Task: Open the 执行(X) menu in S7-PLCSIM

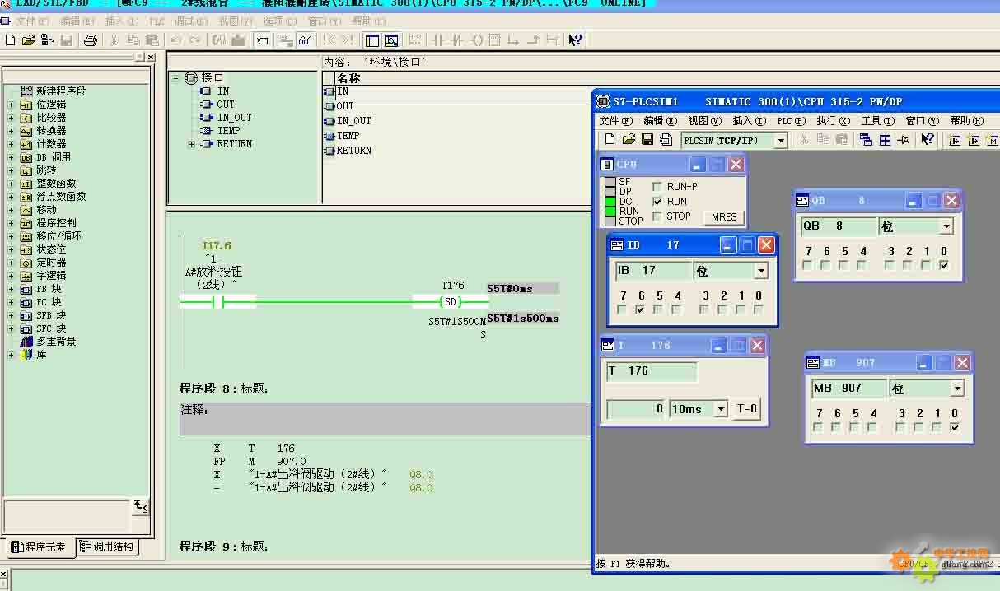Action: [x=833, y=121]
